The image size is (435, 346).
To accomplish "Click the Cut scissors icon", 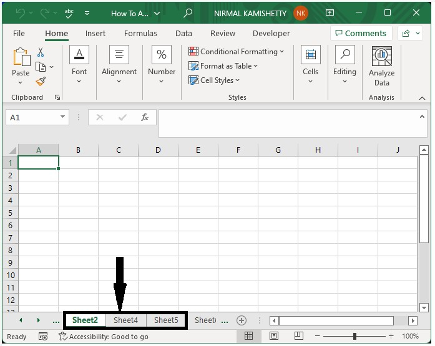I will point(41,52).
